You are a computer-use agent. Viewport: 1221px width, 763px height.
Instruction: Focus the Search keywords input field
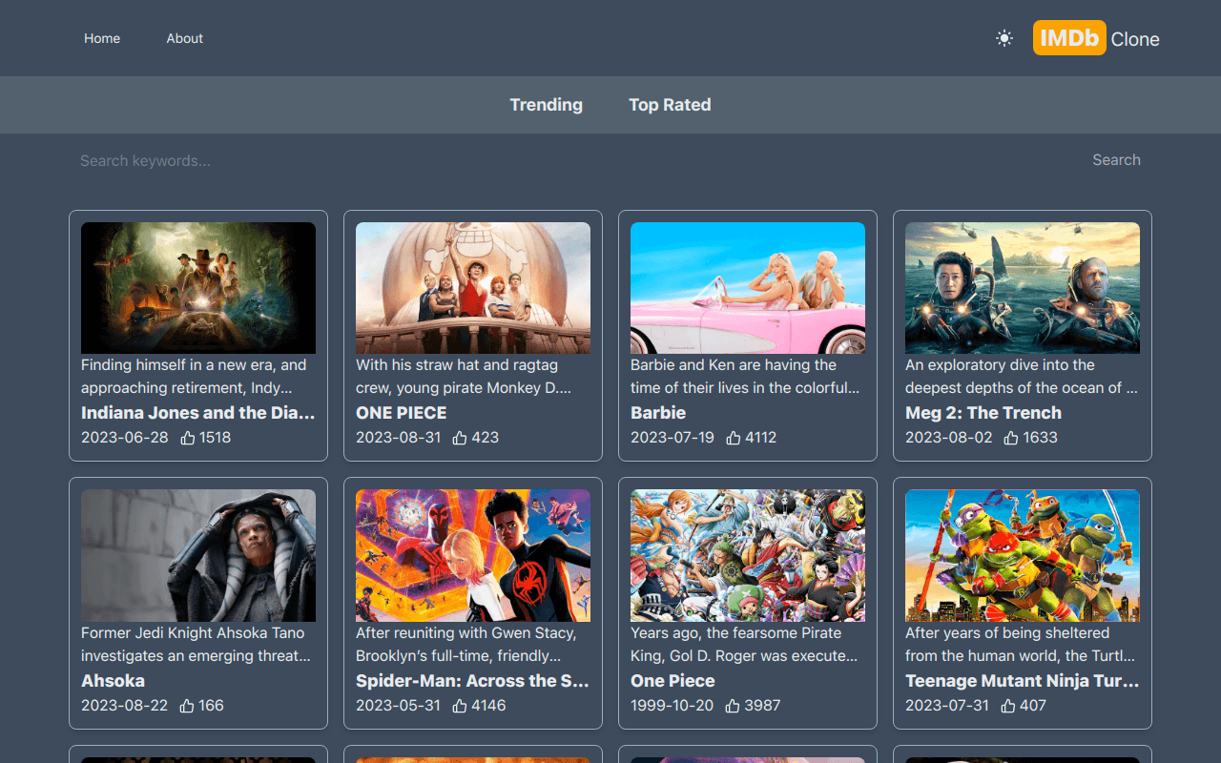[572, 160]
